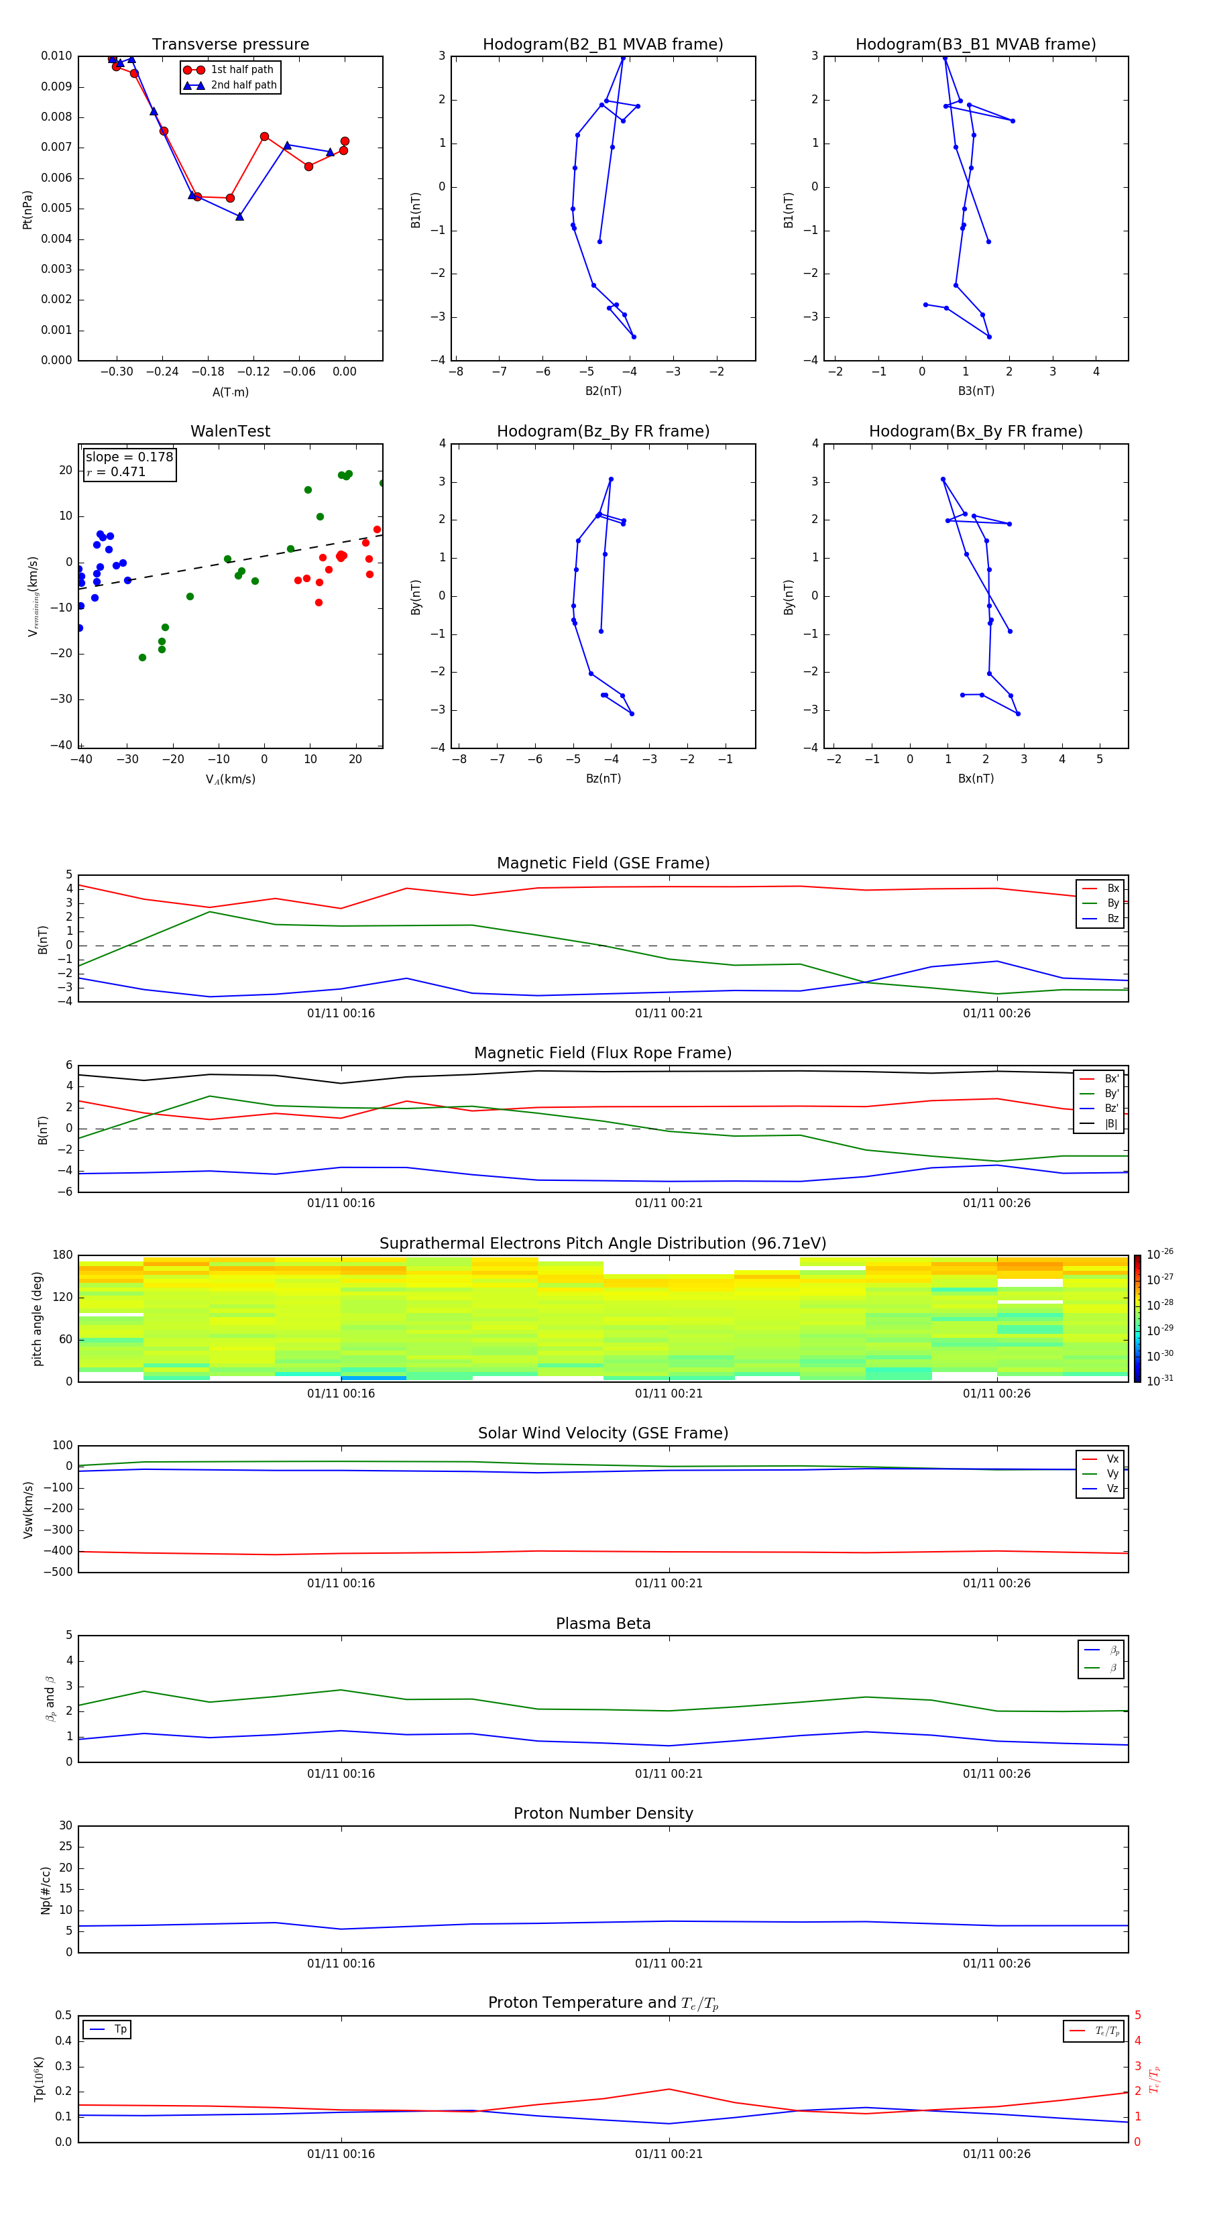Click the 'B2(nT)' x-axis label

coord(603,391)
